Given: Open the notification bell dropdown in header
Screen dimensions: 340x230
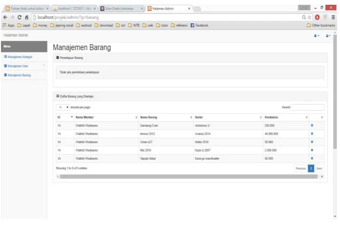Looking at the screenshot, I should click(317, 36).
